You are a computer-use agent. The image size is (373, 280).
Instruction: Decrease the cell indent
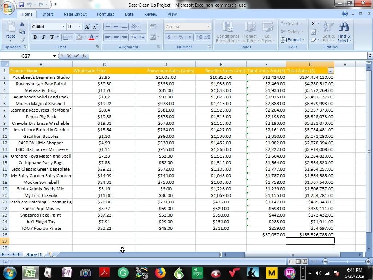click(134, 37)
